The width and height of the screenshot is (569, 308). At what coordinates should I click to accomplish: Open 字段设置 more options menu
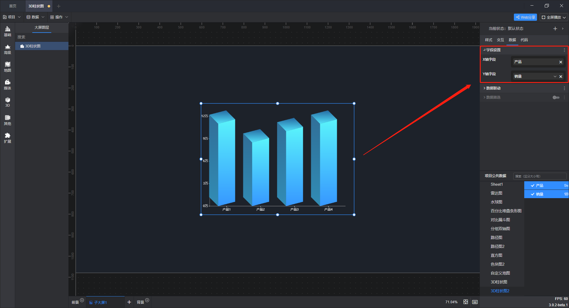564,50
